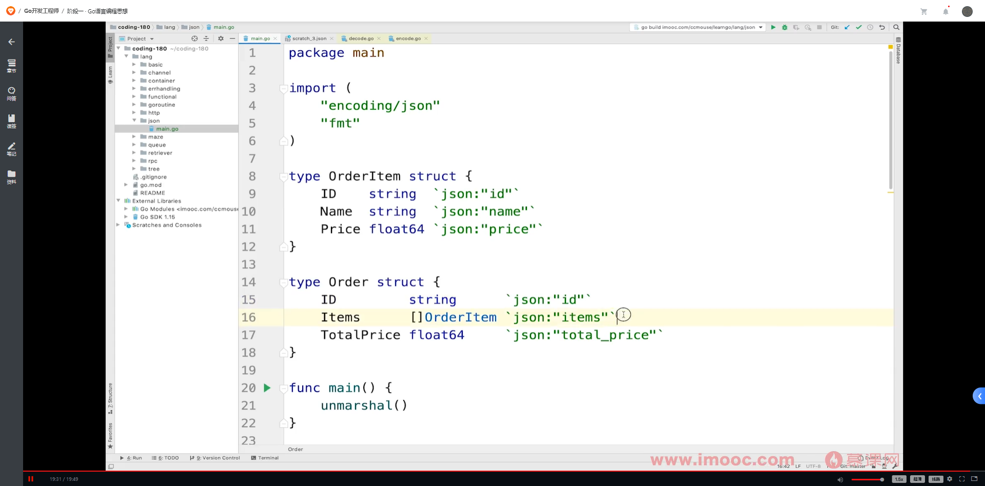This screenshot has width=985, height=486.
Task: Open Q&A sidebar icon
Action: (x=11, y=93)
